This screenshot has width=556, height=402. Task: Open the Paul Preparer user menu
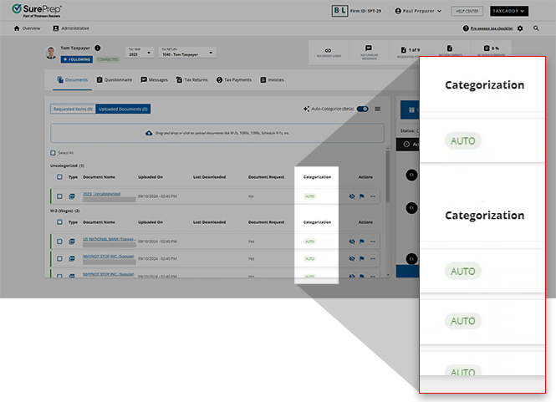(418, 11)
